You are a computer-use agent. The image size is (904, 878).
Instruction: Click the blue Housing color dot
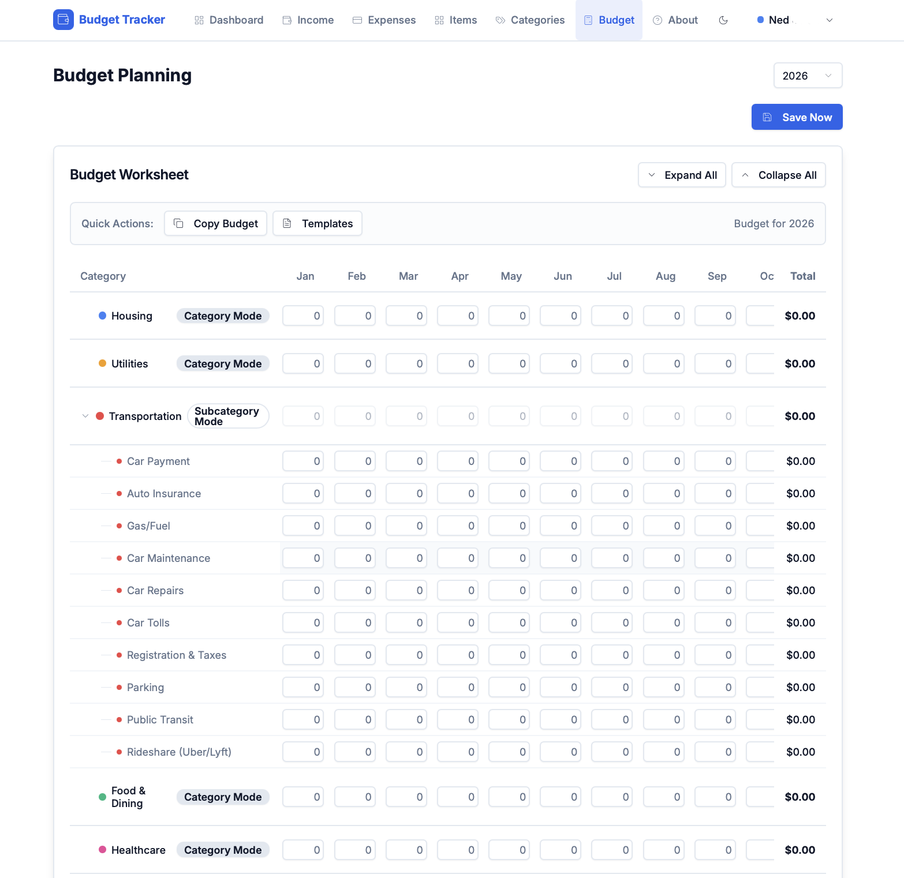coord(102,316)
